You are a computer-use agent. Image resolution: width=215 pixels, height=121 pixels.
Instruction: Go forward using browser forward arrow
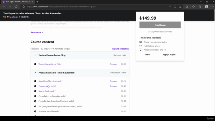click(10, 7)
